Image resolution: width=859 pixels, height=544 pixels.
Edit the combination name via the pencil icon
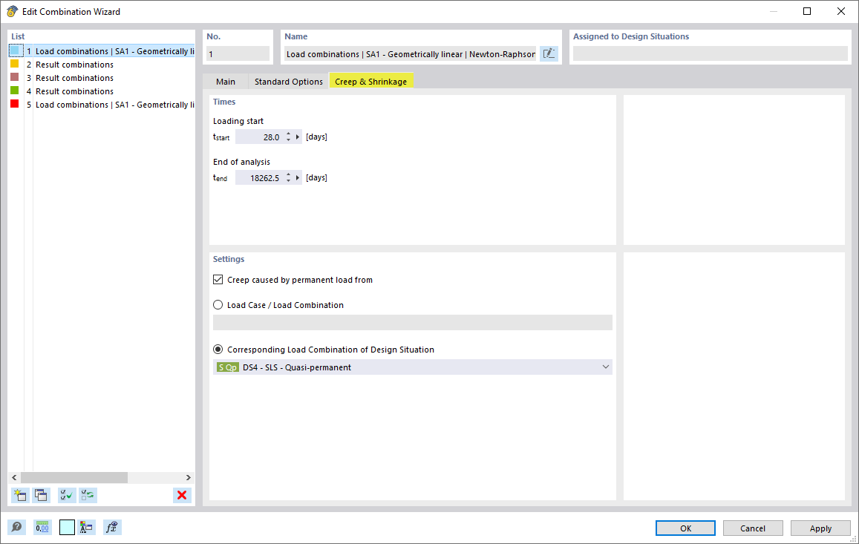pos(549,53)
